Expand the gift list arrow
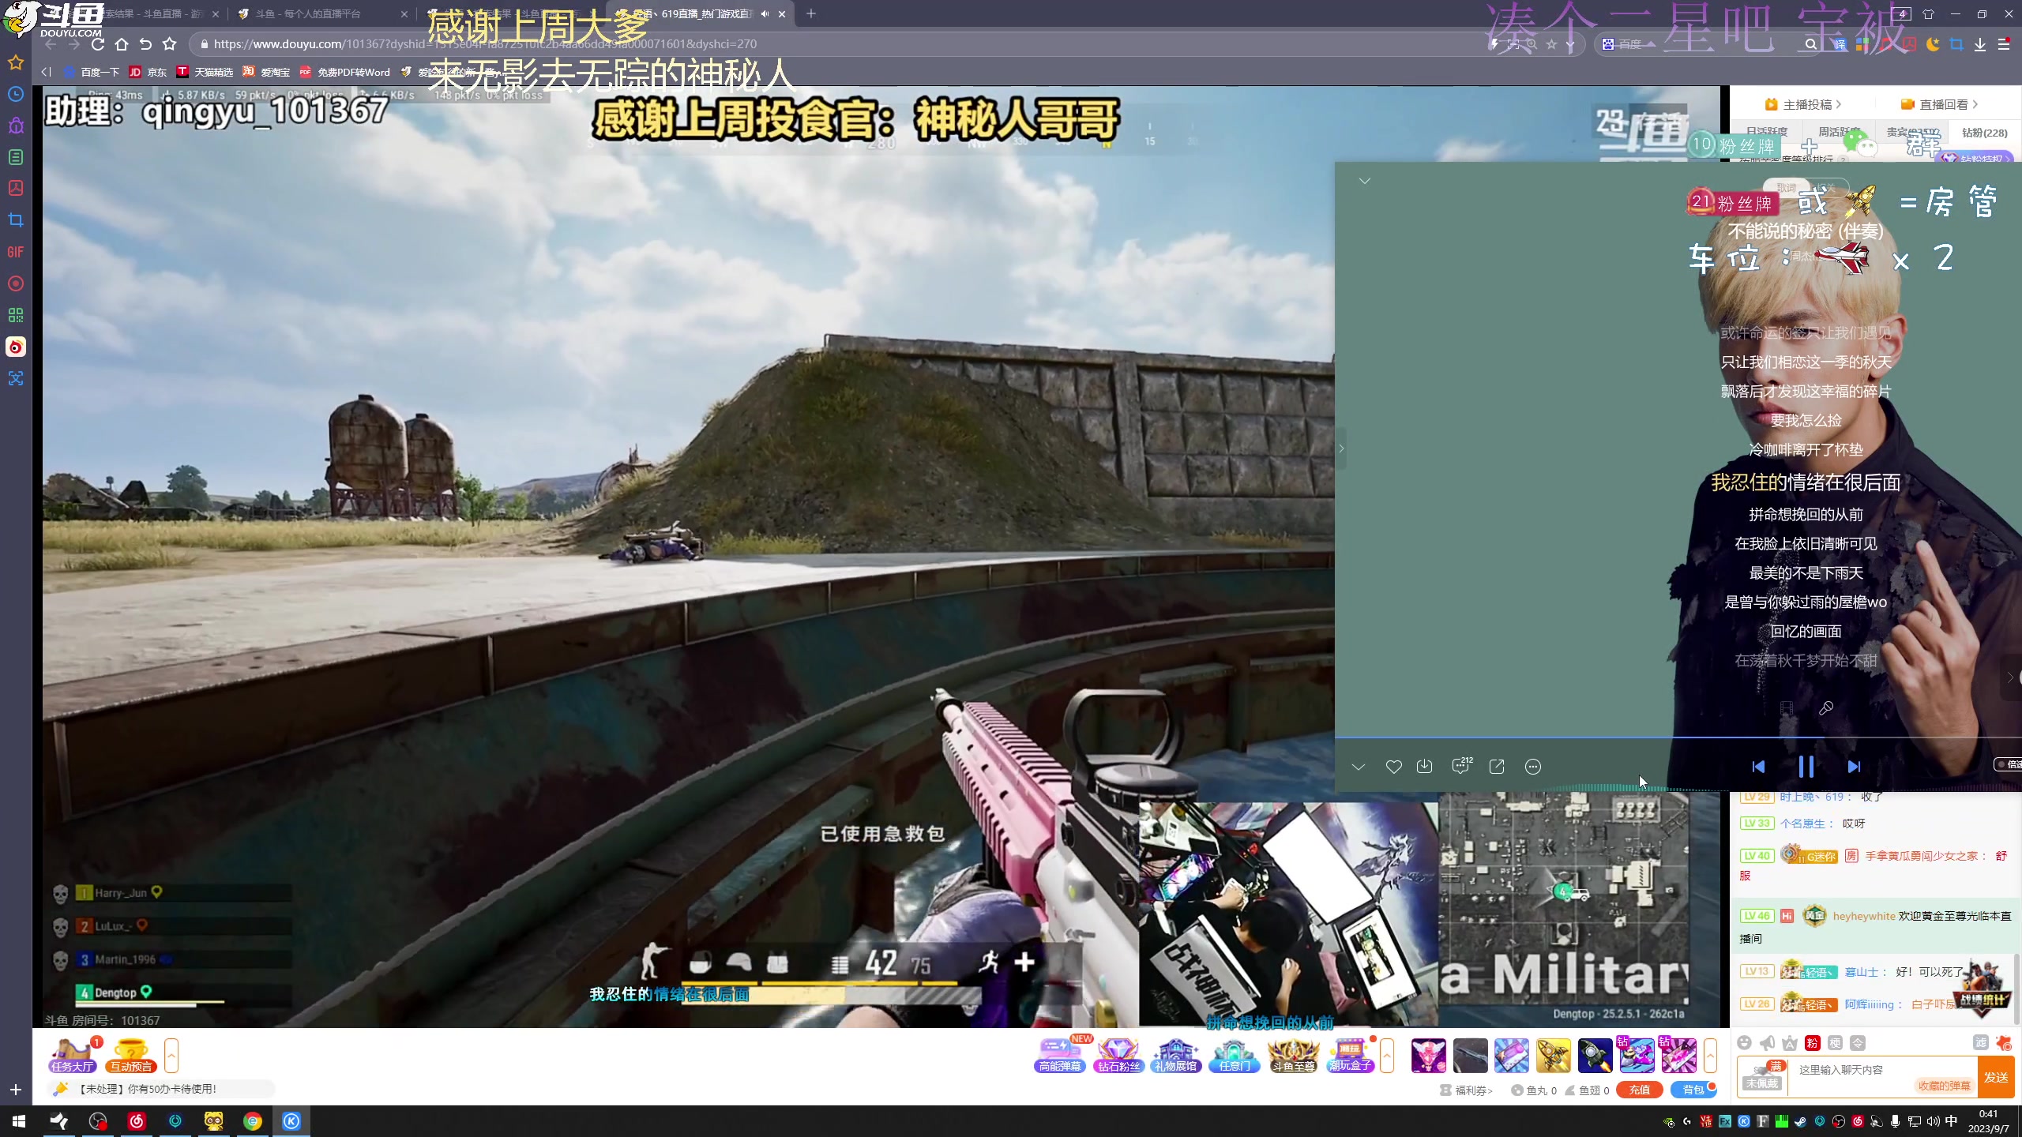 [x=1710, y=1056]
